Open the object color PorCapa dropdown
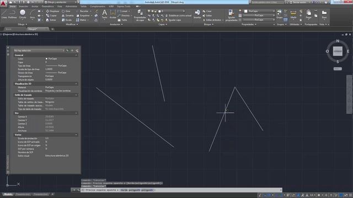This screenshot has height=198, width=353. coord(260,11)
